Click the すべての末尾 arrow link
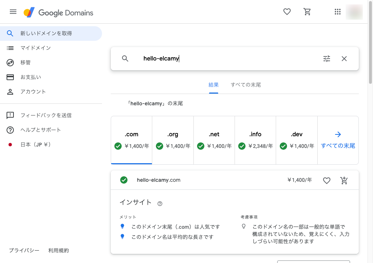The height and width of the screenshot is (263, 373). tap(338, 140)
